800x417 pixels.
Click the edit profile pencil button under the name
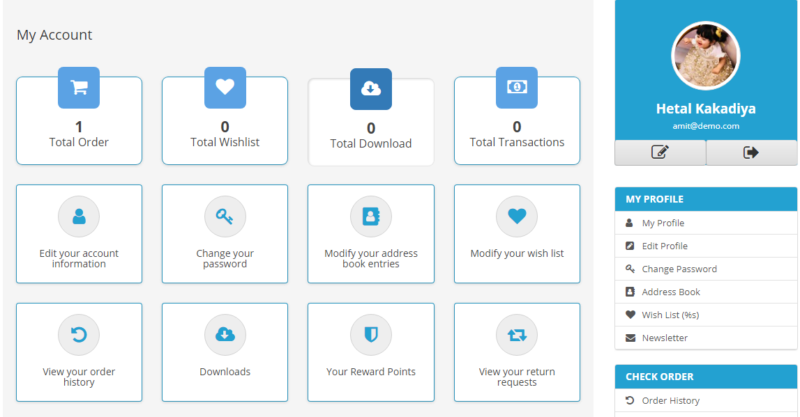click(x=661, y=152)
